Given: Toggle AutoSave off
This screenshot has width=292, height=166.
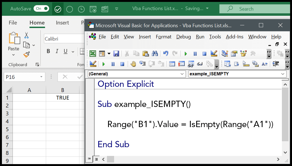Looking at the screenshot, I should click(x=41, y=8).
